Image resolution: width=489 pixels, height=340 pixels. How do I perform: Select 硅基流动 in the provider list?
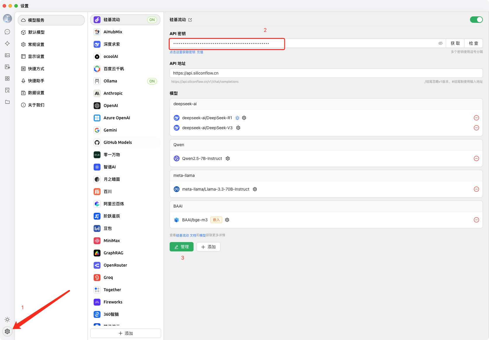(125, 20)
